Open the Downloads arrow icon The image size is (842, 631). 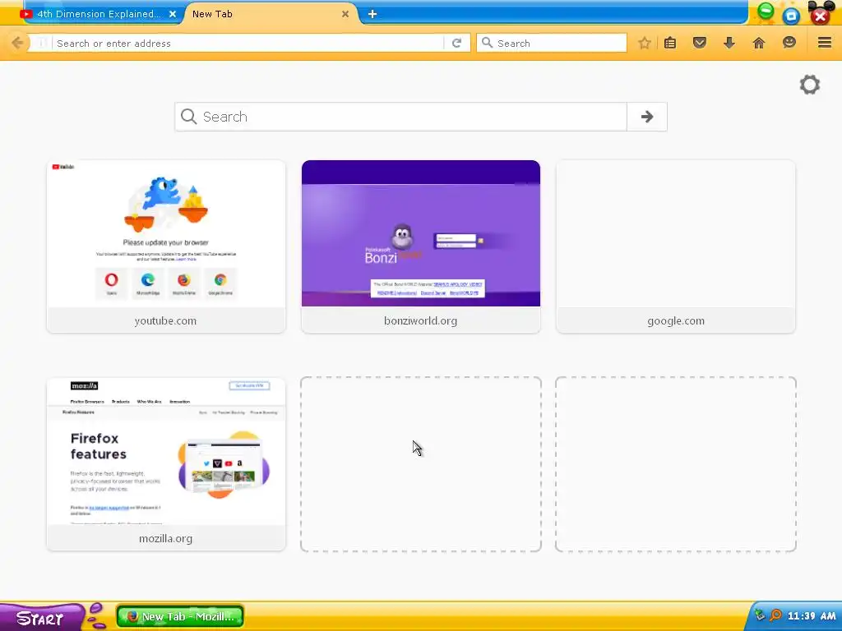coord(729,43)
